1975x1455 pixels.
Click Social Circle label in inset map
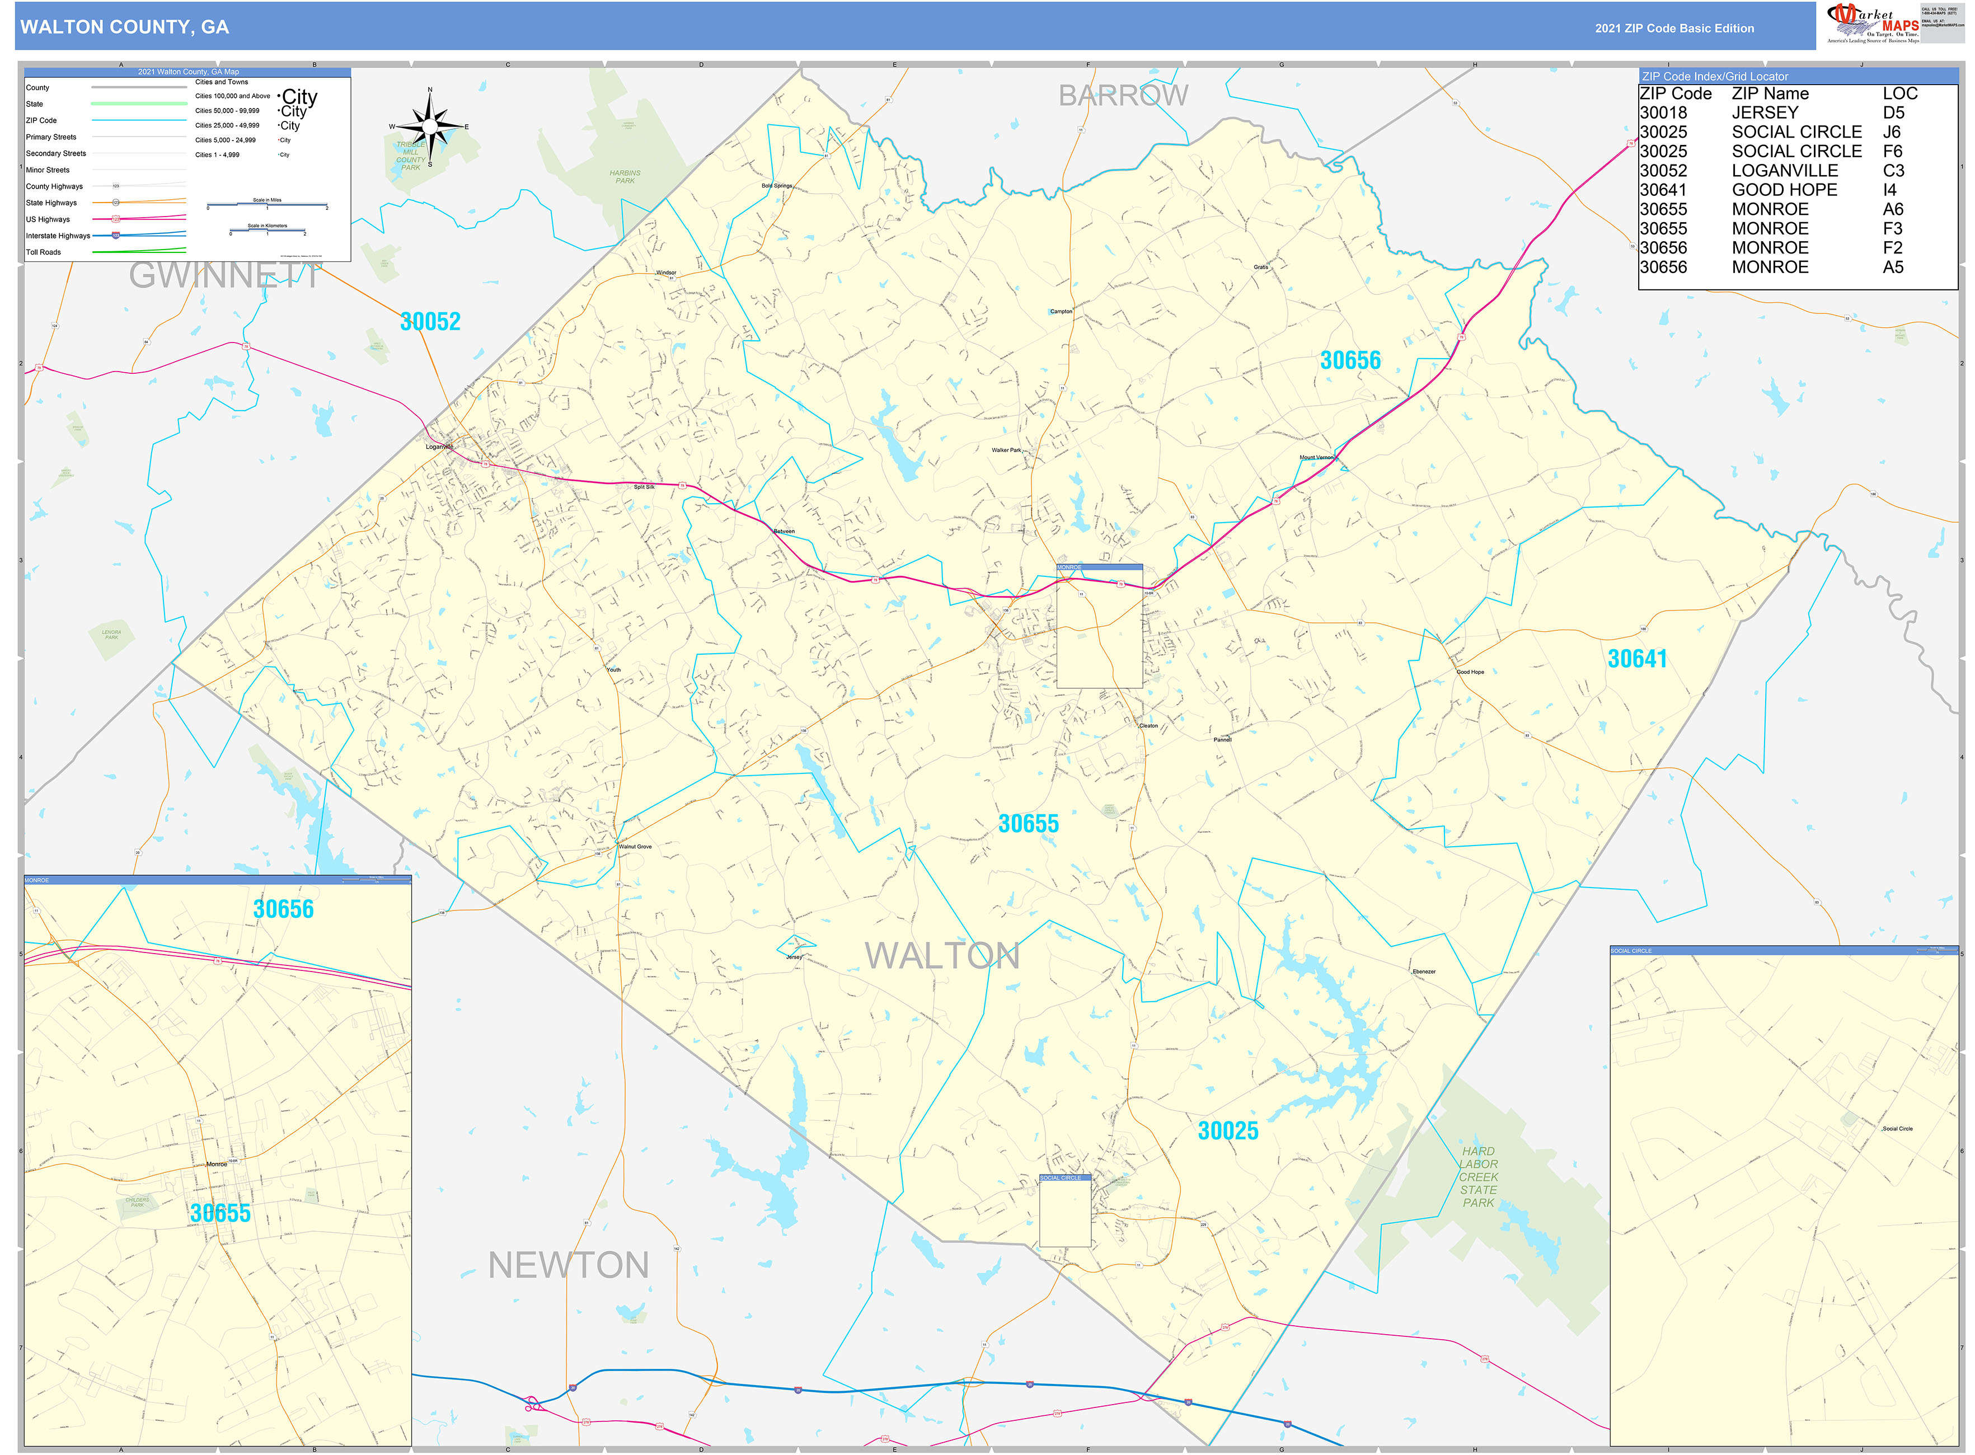click(x=1897, y=1128)
